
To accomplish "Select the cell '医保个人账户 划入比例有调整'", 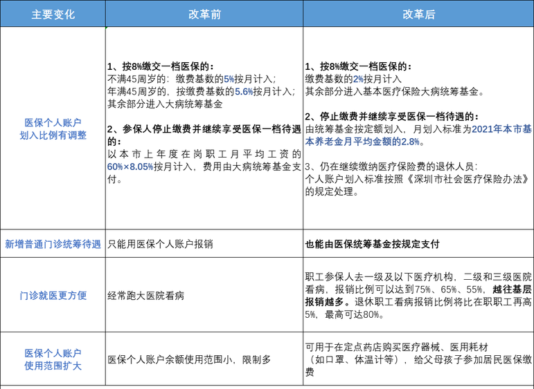I will pos(53,129).
